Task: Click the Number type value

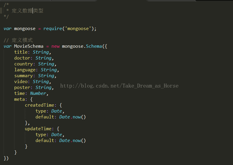Action: pyautogui.click(x=38, y=93)
